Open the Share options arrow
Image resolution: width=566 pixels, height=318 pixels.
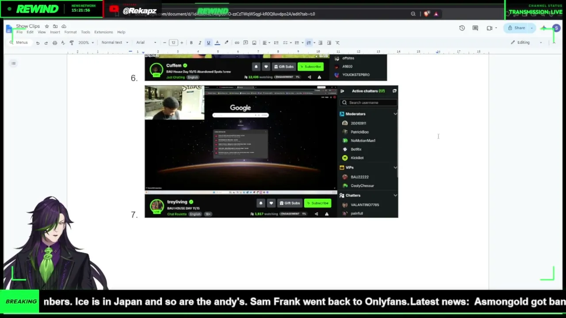[532, 28]
